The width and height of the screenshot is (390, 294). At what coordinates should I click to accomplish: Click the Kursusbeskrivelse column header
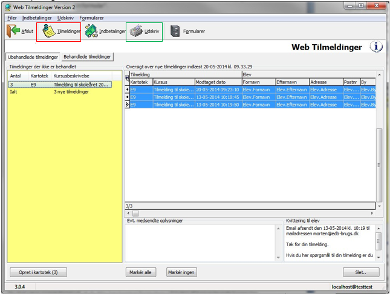tap(82, 76)
